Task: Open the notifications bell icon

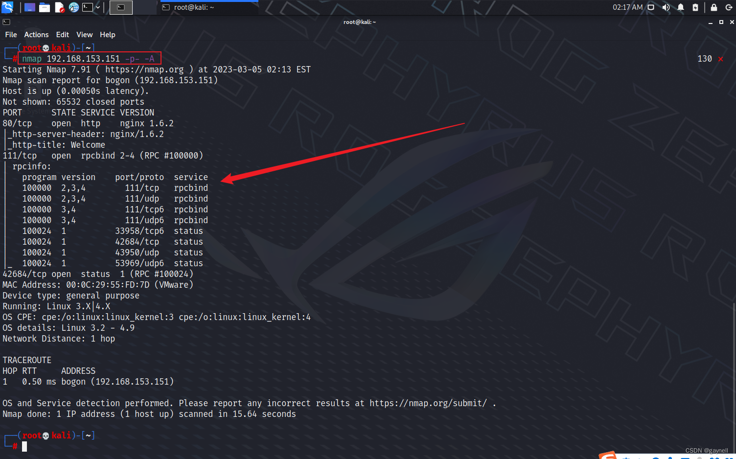Action: click(681, 7)
